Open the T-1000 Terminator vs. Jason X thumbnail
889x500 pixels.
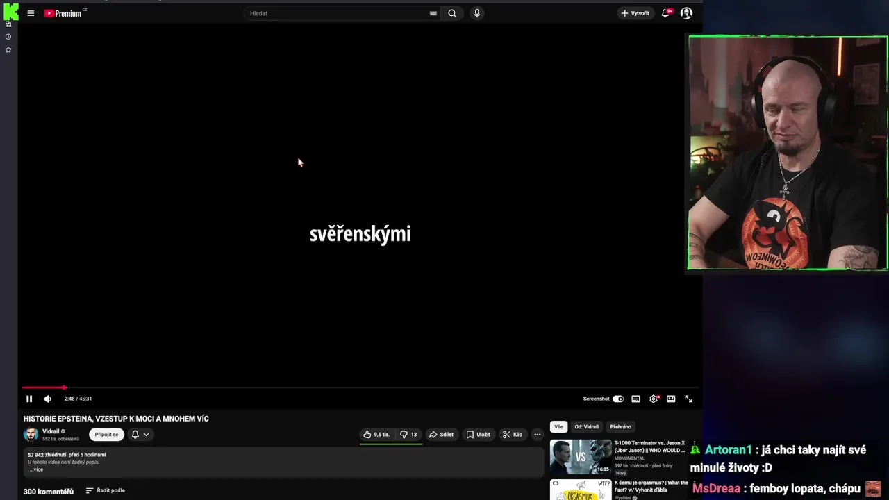[x=581, y=456]
